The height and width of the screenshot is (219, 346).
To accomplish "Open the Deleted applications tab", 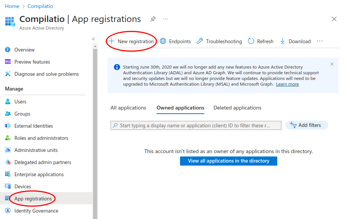I will [237, 108].
